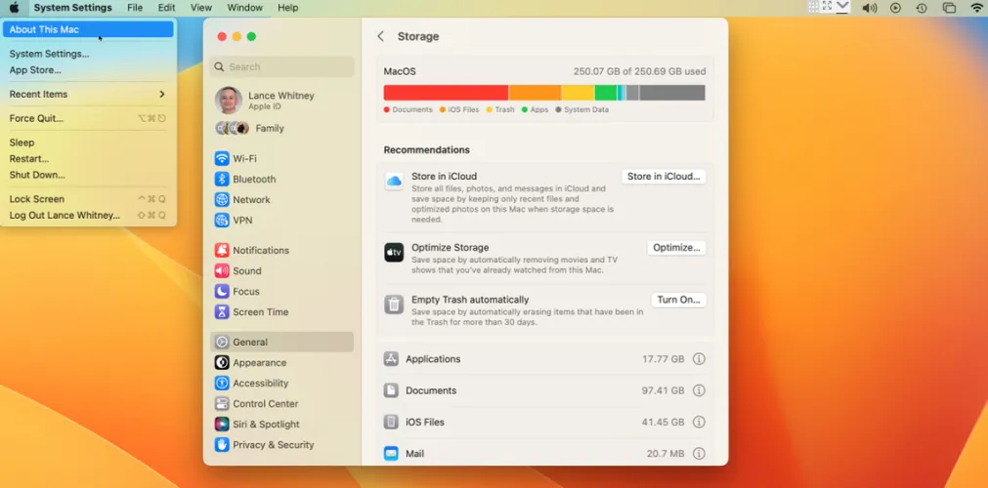
Task: Turn on Empty Trash automatically
Action: pos(678,301)
